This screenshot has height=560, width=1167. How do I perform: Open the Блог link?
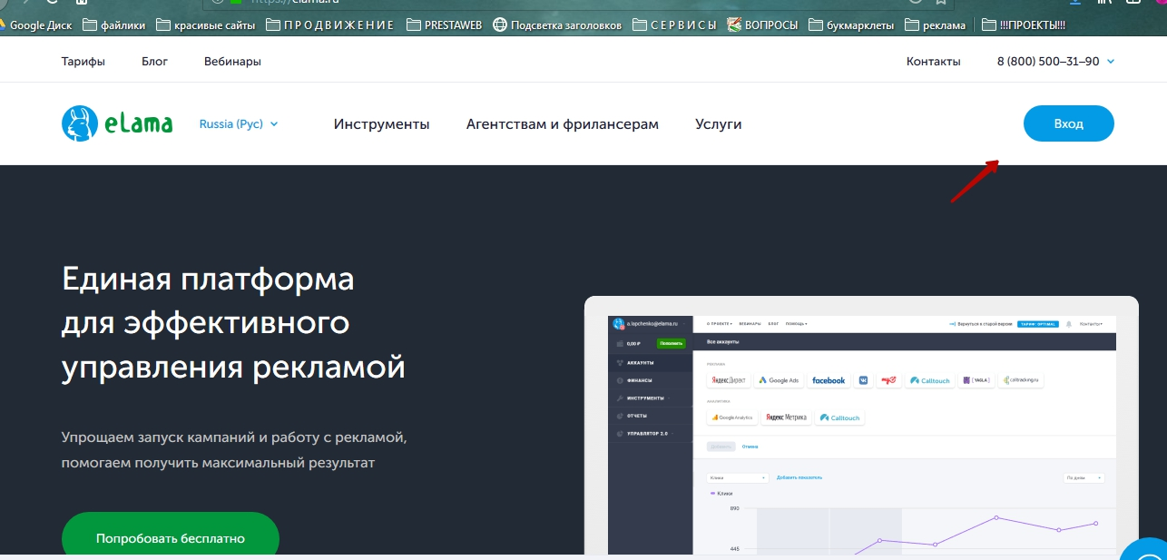click(x=155, y=62)
